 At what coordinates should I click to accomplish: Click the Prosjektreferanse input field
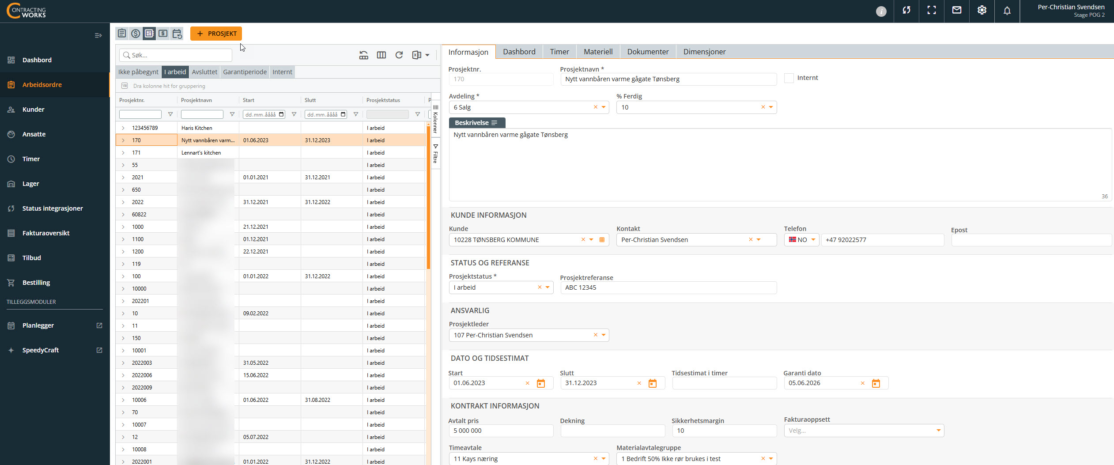[x=668, y=287]
